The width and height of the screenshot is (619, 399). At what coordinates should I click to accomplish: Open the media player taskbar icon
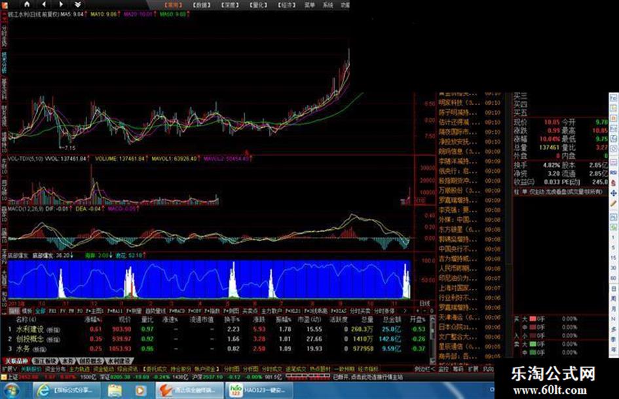[140, 390]
